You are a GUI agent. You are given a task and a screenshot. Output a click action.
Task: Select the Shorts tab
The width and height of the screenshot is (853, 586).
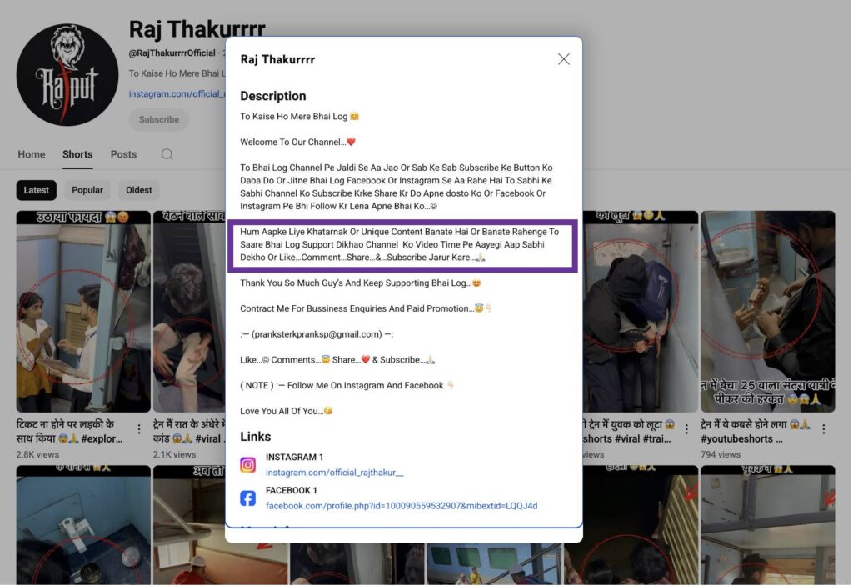tap(77, 154)
